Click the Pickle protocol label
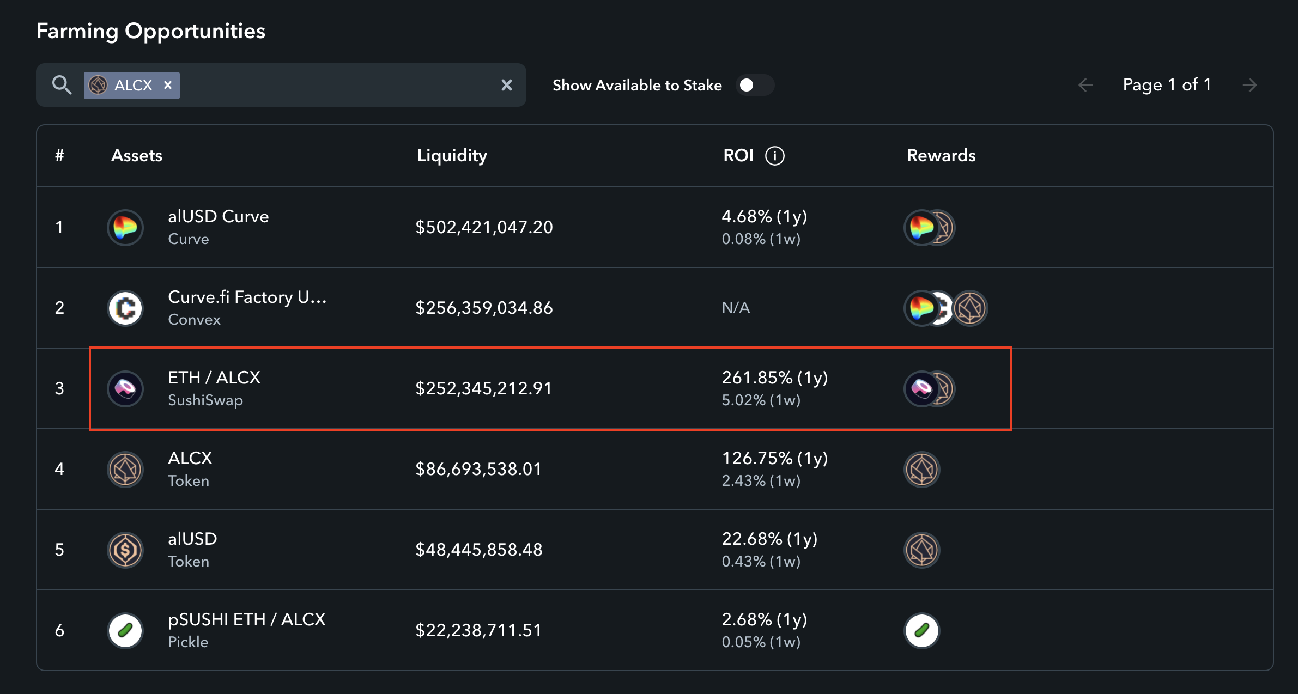 tap(188, 642)
